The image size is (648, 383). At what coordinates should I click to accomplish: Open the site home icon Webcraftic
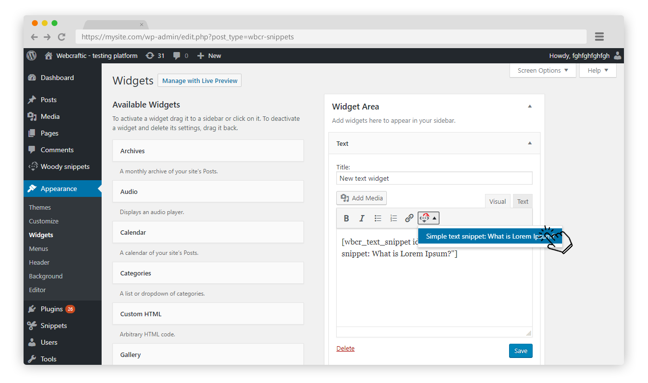coord(49,55)
